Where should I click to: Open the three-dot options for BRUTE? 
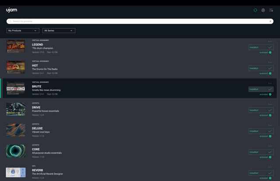(269, 84)
